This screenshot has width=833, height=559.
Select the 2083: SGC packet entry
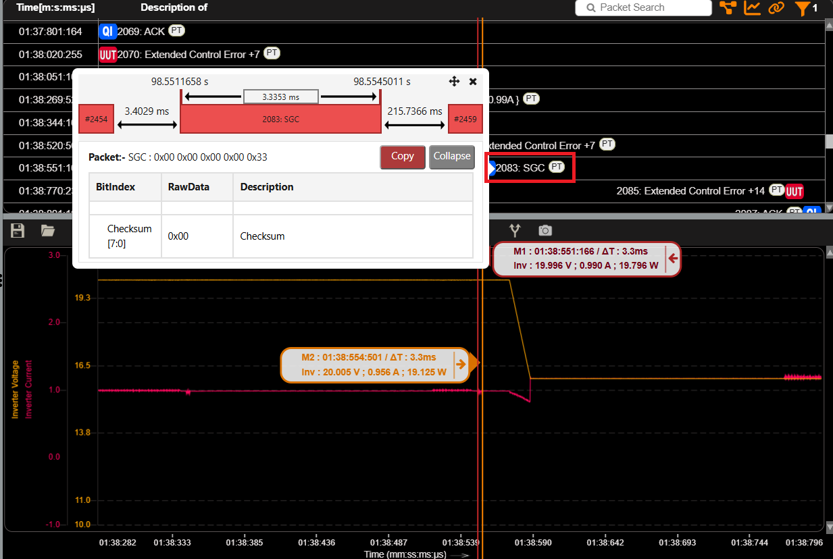click(520, 167)
